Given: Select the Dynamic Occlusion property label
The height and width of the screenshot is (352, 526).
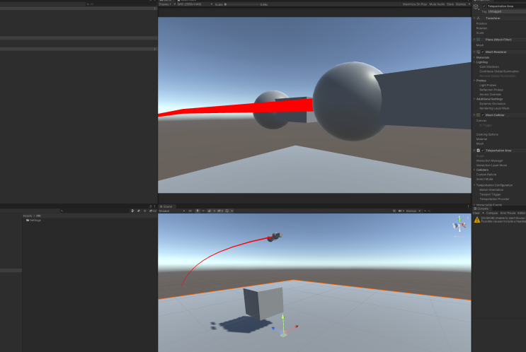Looking at the screenshot, I should [492, 103].
